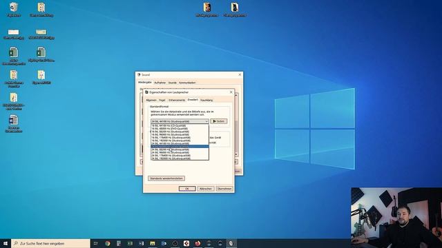This screenshot has width=442, height=248.
Task: Close the Sound window
Action: click(x=240, y=75)
